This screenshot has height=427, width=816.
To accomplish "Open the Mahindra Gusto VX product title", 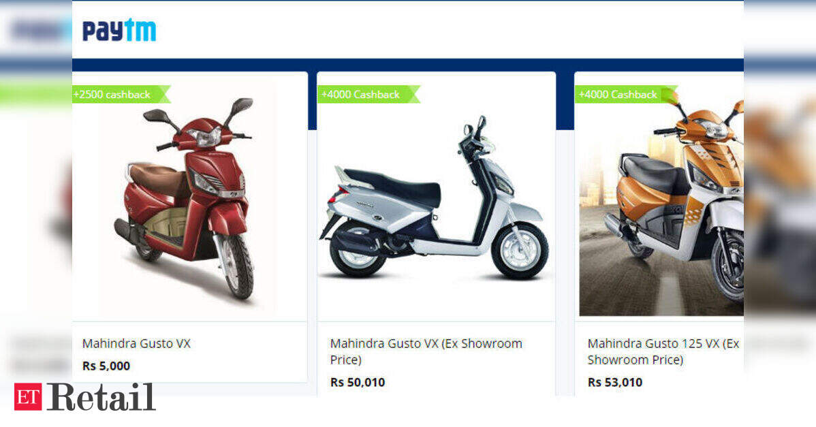I will point(136,343).
